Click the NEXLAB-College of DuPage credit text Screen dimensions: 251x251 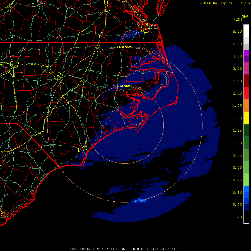(223, 3)
